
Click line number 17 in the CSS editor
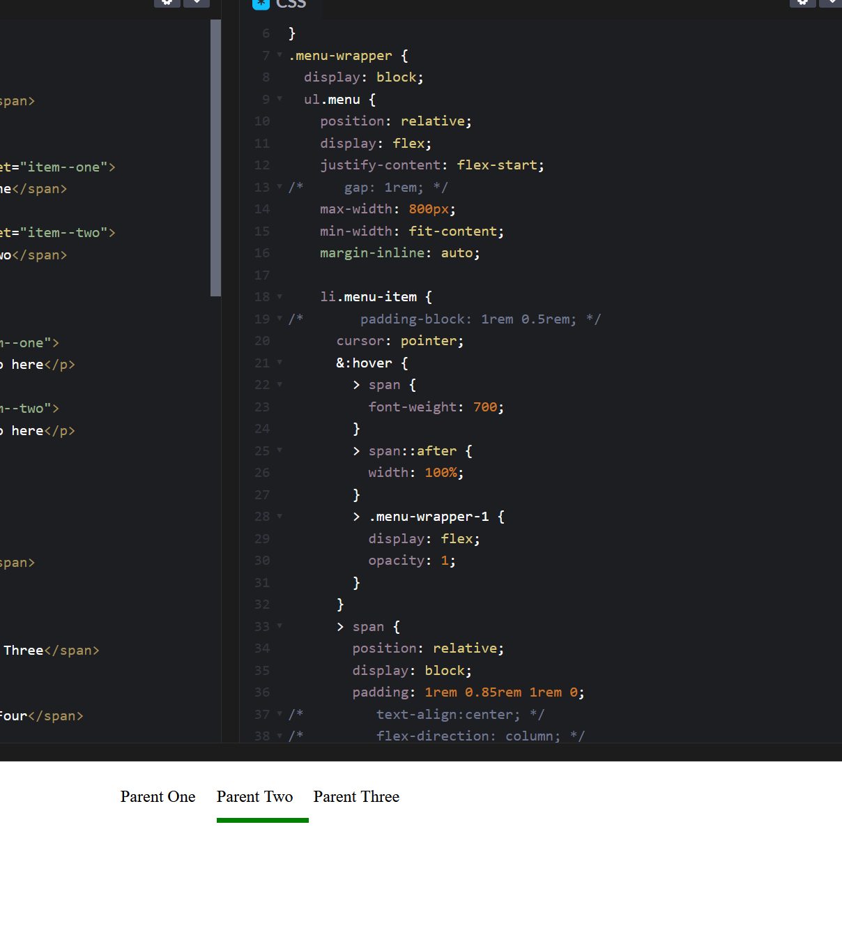tap(261, 275)
